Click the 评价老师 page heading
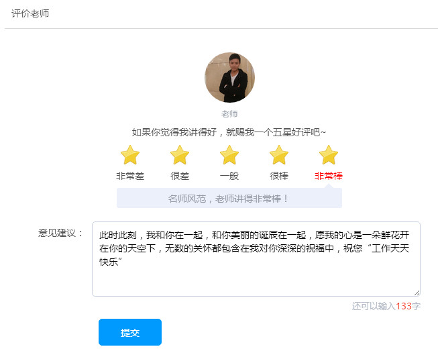Screen dimensions: 438x355 click(30, 13)
